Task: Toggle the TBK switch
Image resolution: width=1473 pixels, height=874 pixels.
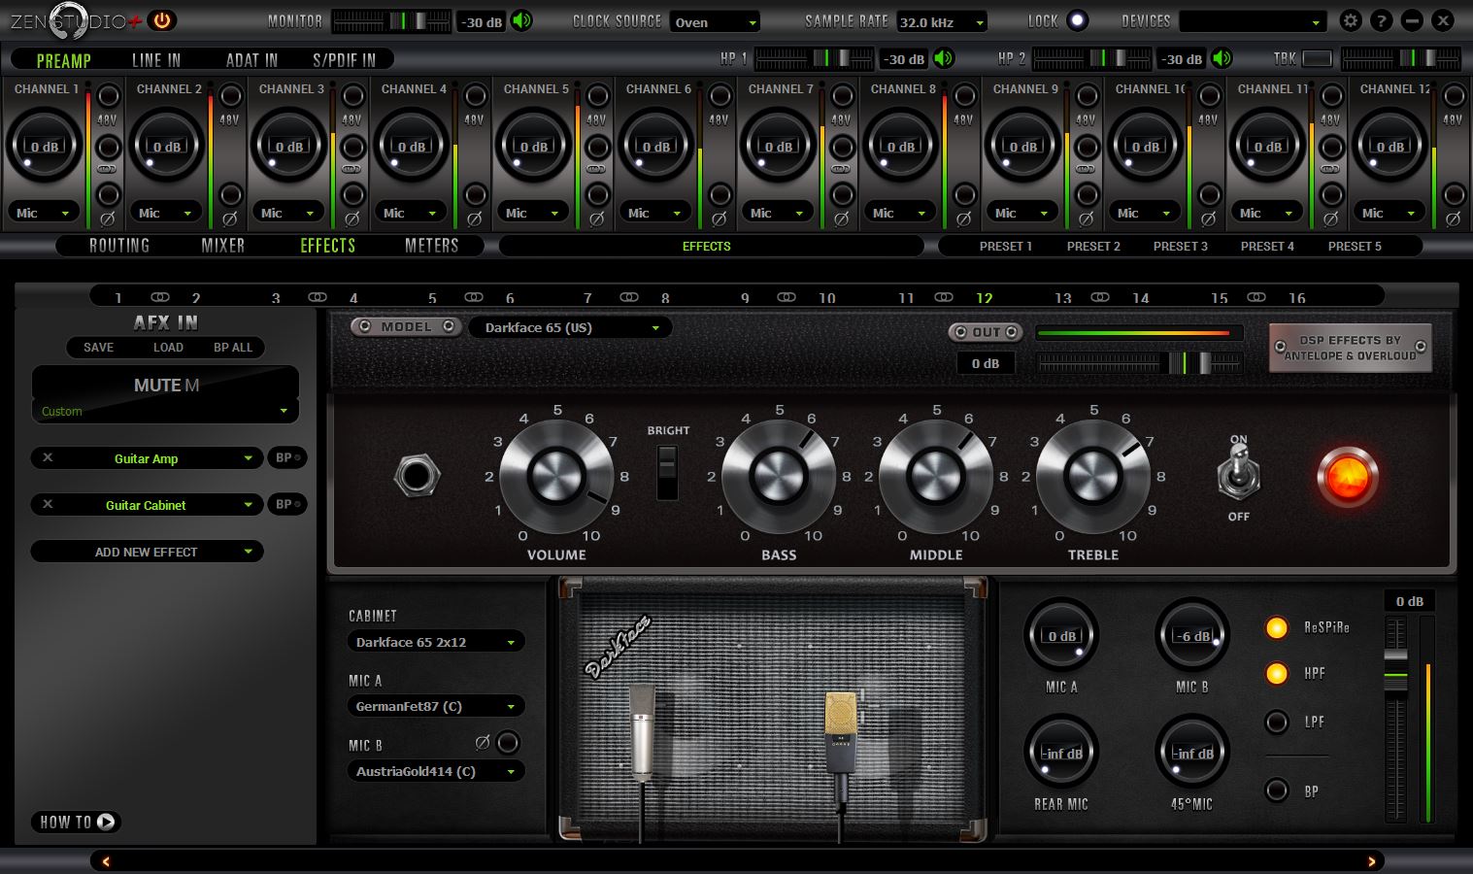Action: click(1317, 59)
